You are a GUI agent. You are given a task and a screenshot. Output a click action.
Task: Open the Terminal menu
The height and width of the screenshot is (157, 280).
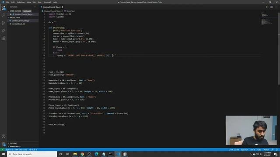click(x=47, y=2)
